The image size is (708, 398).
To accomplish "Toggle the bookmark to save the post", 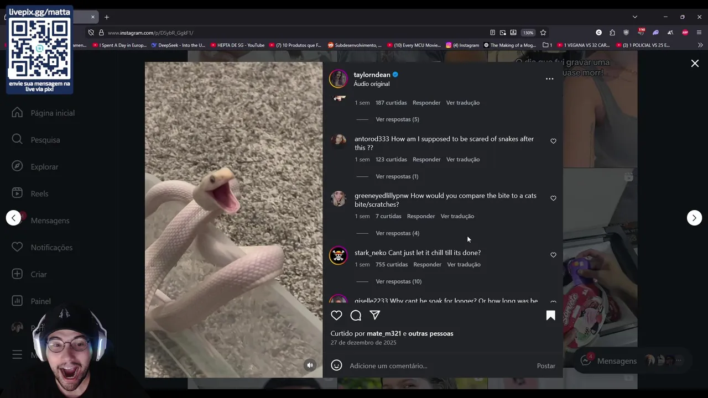I will [x=550, y=315].
